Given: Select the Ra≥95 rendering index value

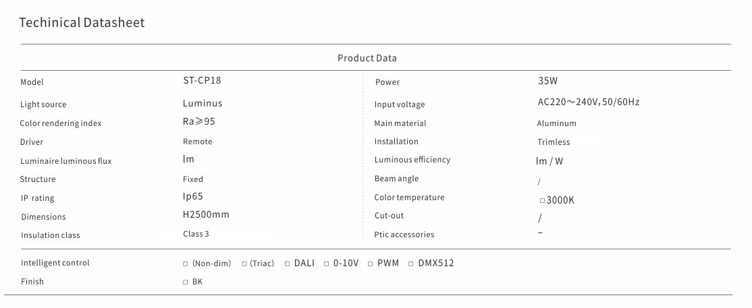Looking at the screenshot, I should [x=199, y=121].
